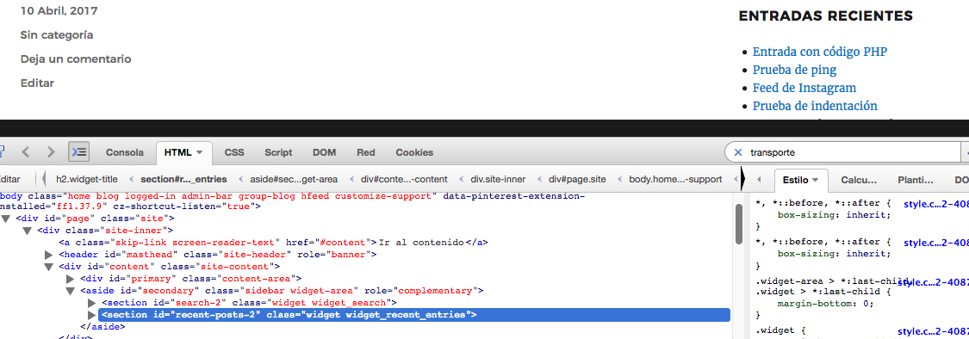Expand the section search-2 node

point(92,303)
